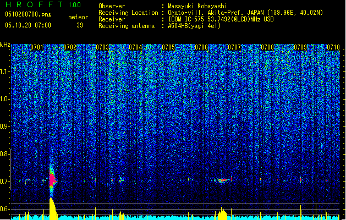Click the 0.9 kHz axis label

click(5, 127)
